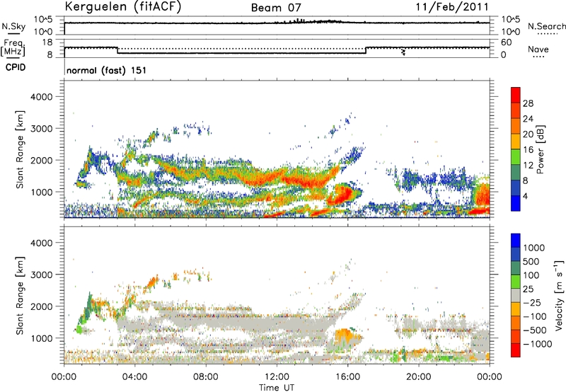Click the '24' label on power colorbar
The height and width of the screenshot is (392, 566).
[528, 119]
